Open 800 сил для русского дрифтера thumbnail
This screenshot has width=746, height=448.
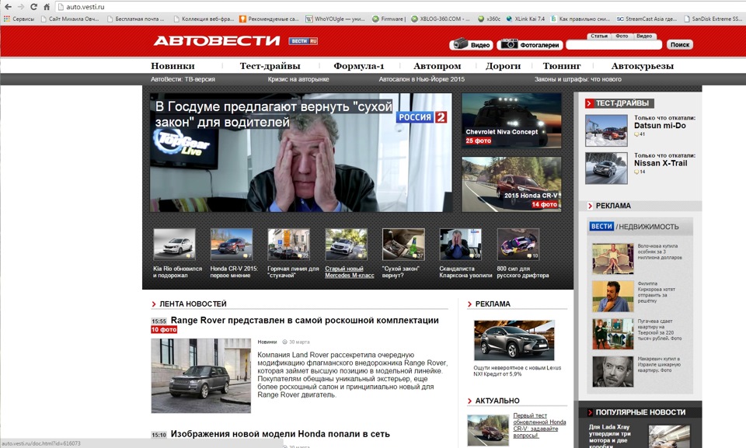518,245
